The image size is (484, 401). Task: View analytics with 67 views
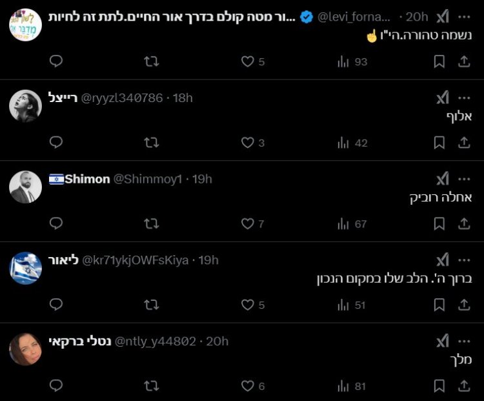pos(352,224)
